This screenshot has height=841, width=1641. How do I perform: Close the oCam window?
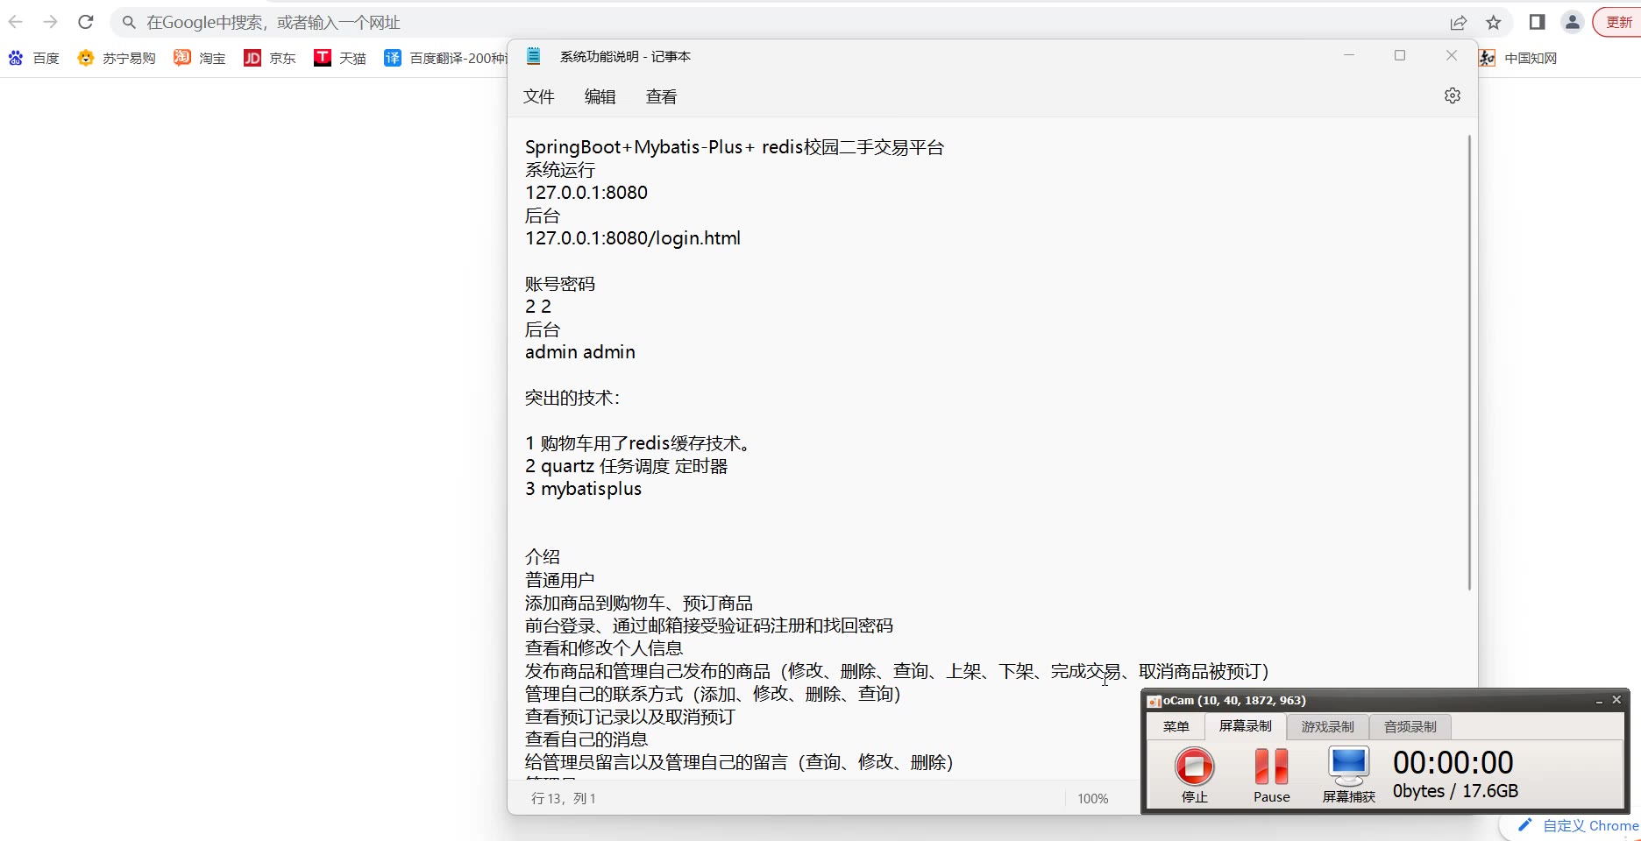(1616, 699)
